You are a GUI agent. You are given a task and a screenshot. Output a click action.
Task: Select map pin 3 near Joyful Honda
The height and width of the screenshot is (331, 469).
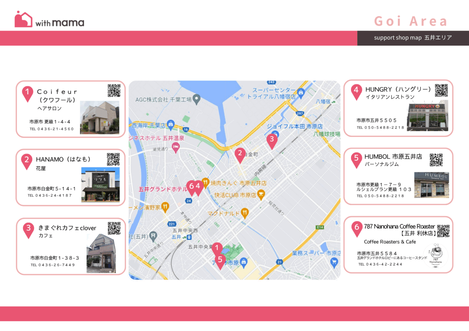tap(272, 140)
